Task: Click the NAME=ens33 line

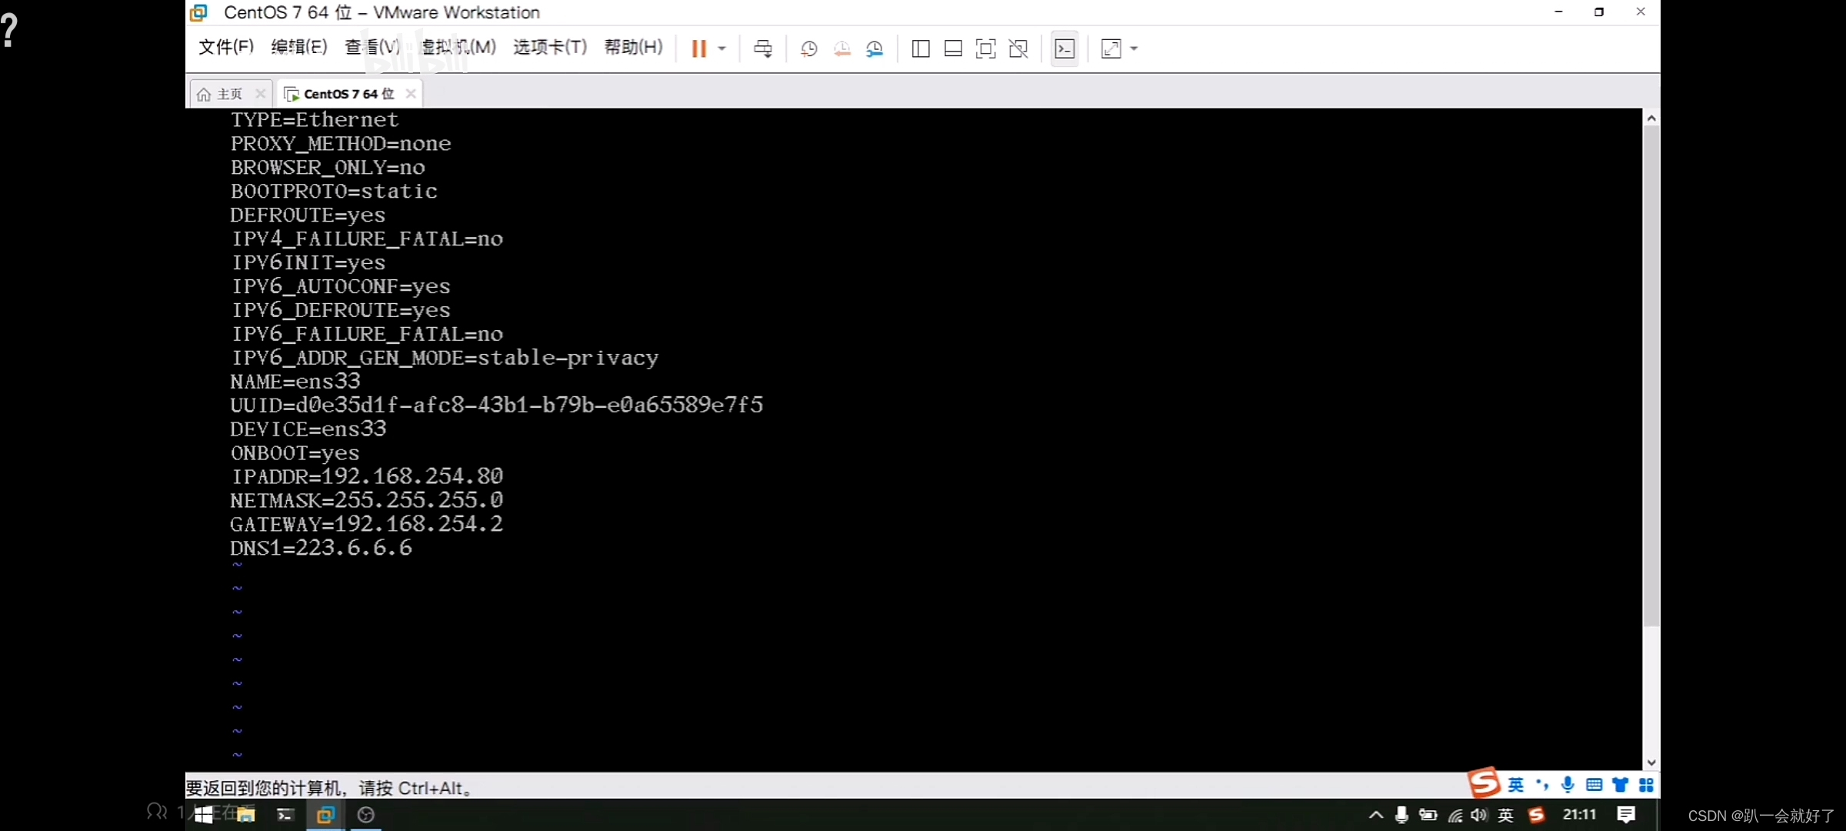Action: 295,382
